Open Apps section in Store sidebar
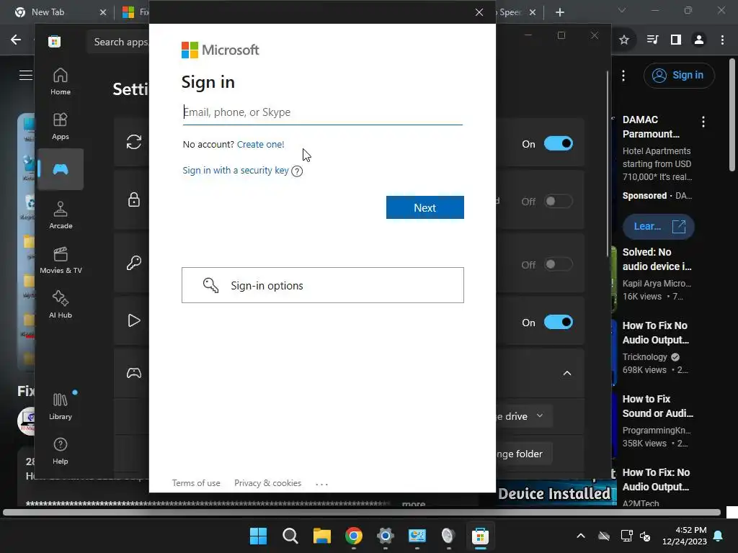 [61, 127]
